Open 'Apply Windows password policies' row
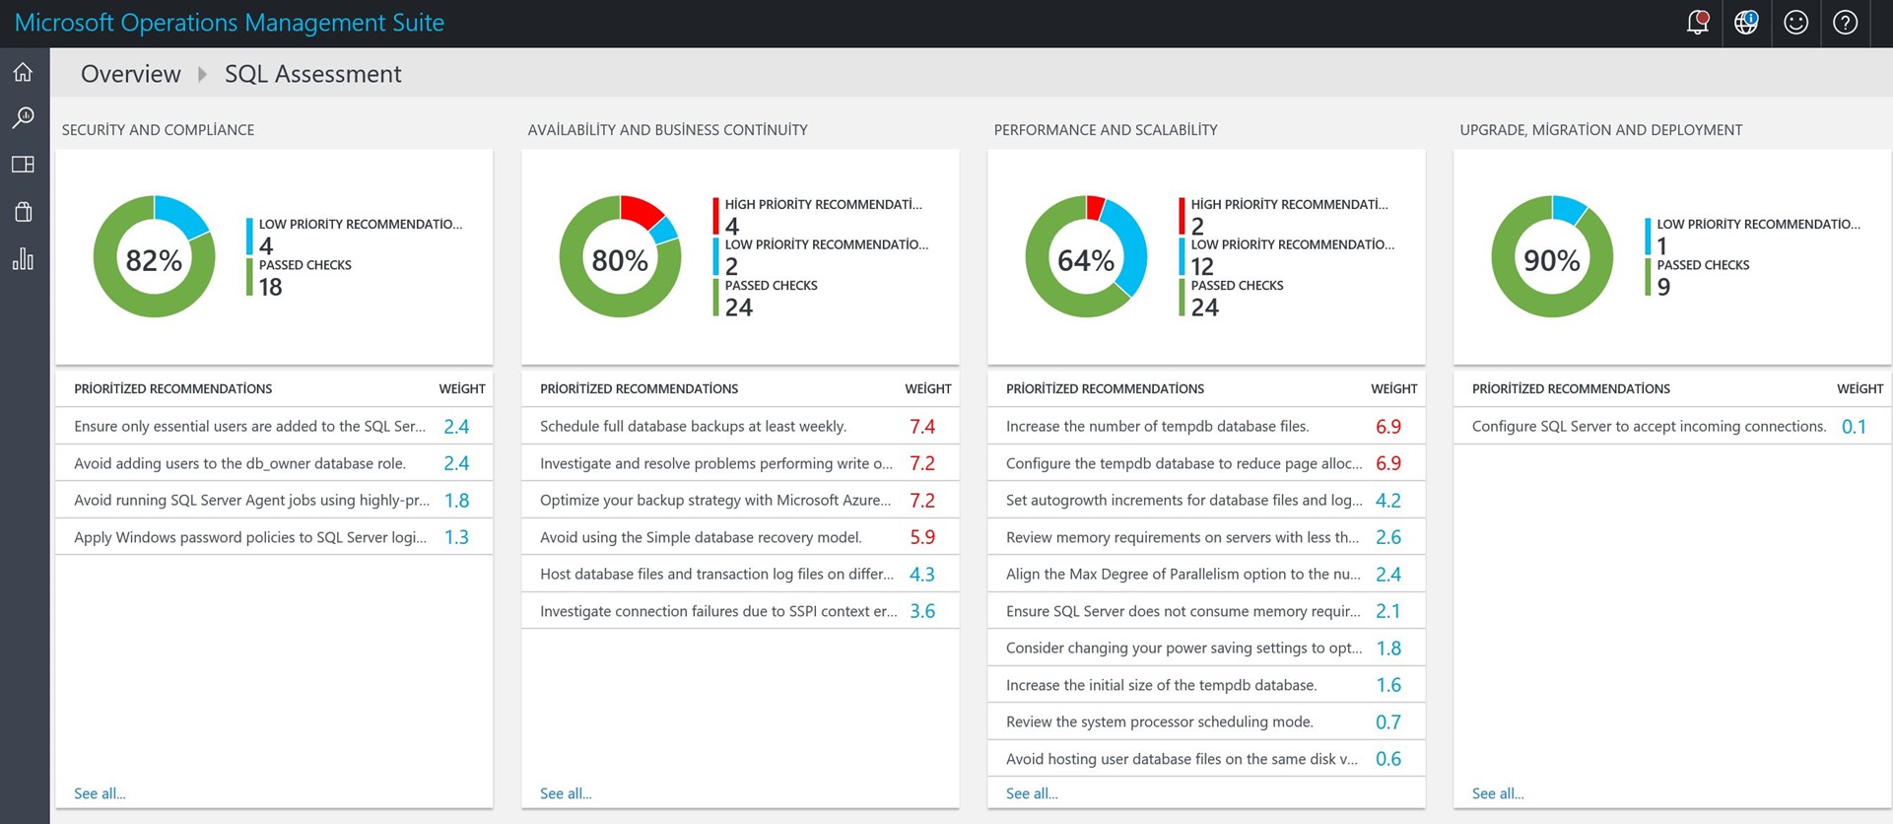This screenshot has width=1893, height=824. [x=274, y=537]
